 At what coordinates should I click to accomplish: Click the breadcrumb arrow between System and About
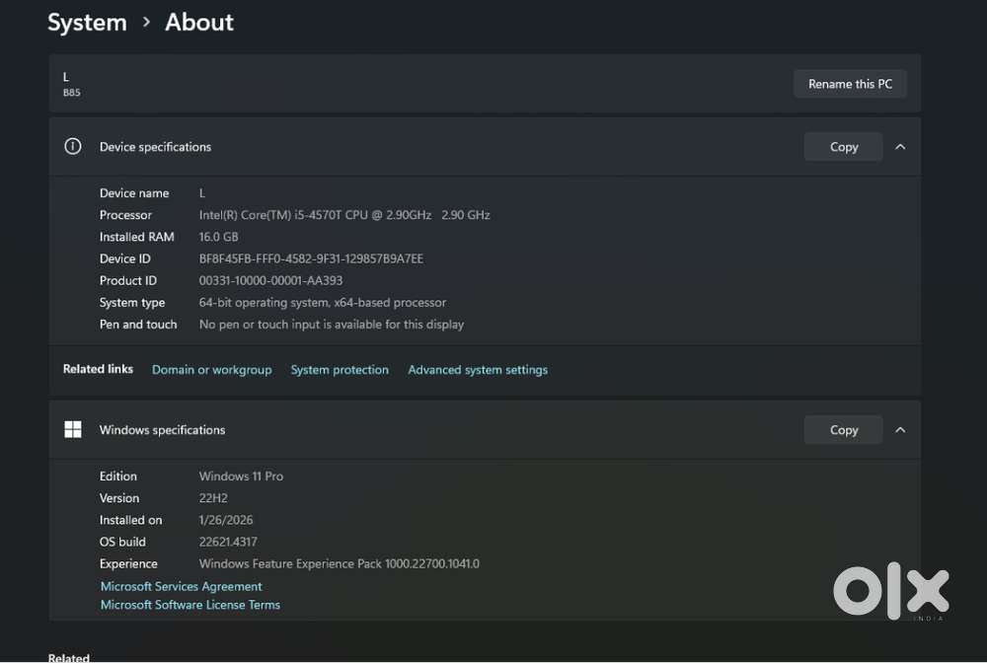click(x=146, y=22)
